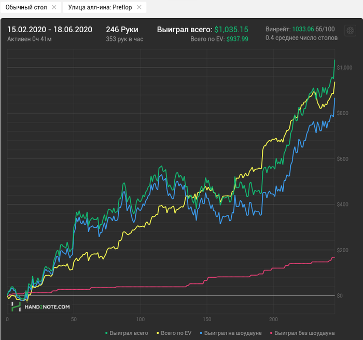The image size is (363, 340).
Task: Toggle the 'Выиграл без шоудауна' legend series
Action: [x=302, y=333]
